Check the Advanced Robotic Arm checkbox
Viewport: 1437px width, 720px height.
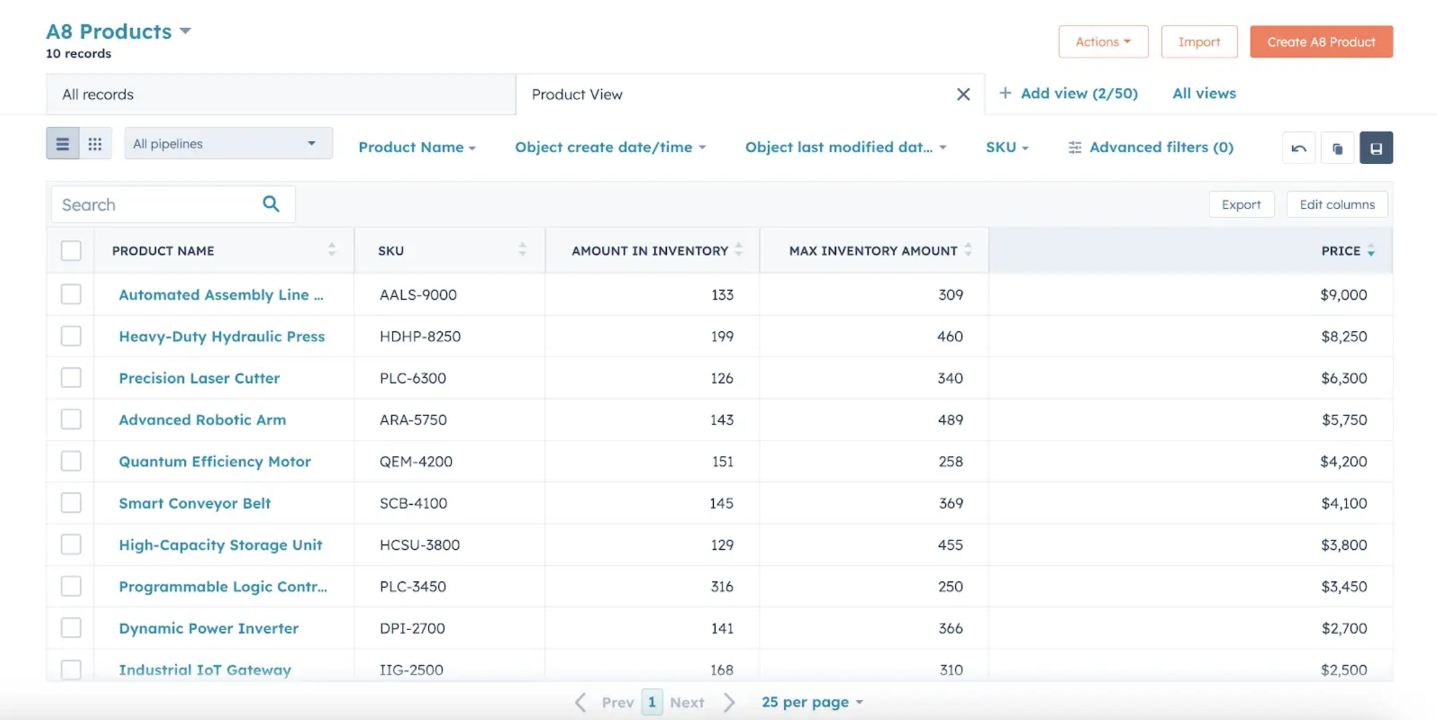[x=71, y=419]
